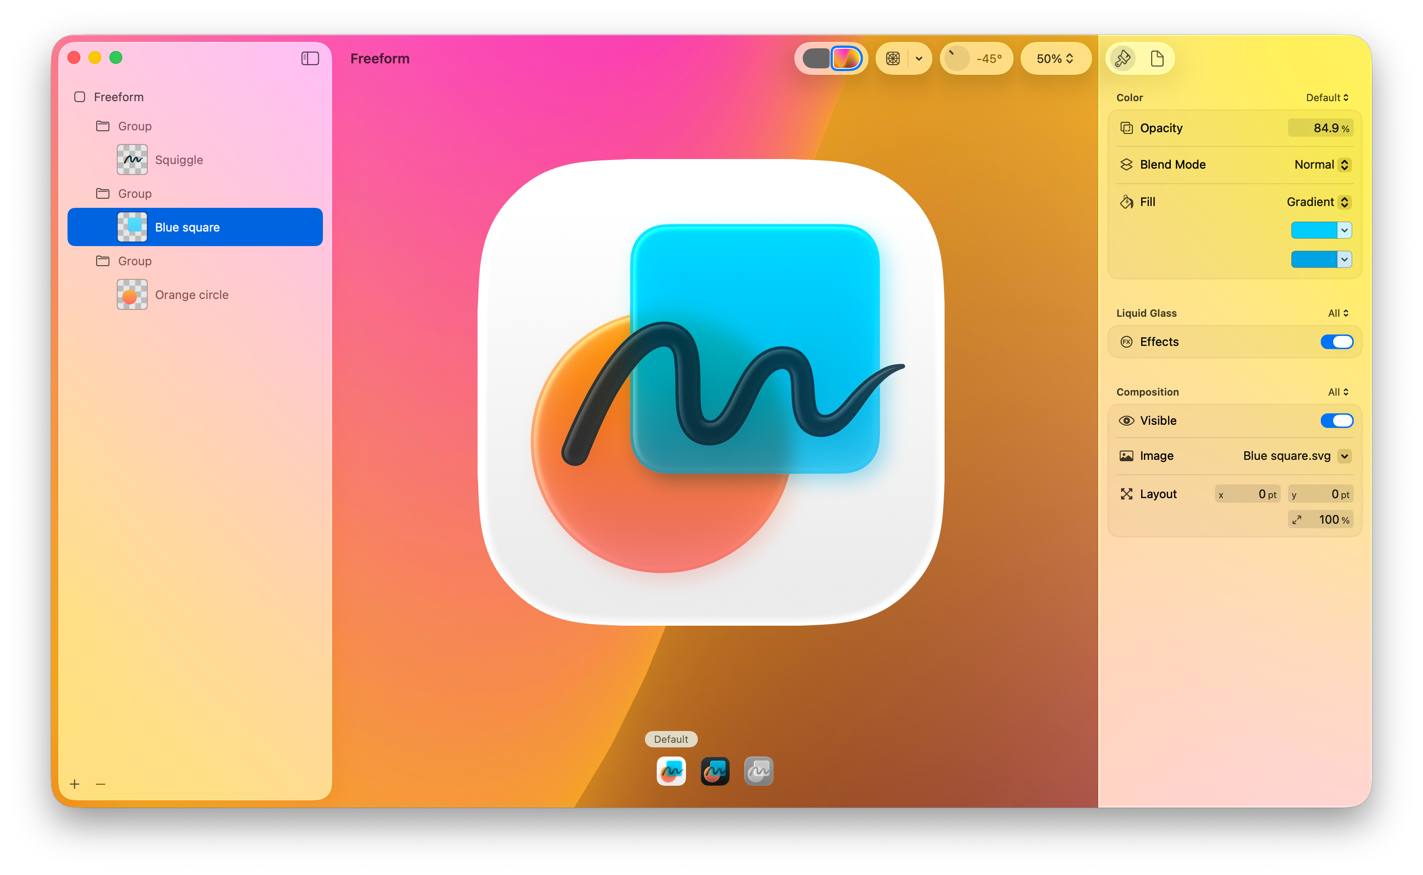Add a new layer with the plus button
This screenshot has width=1423, height=875.
pyautogui.click(x=75, y=784)
